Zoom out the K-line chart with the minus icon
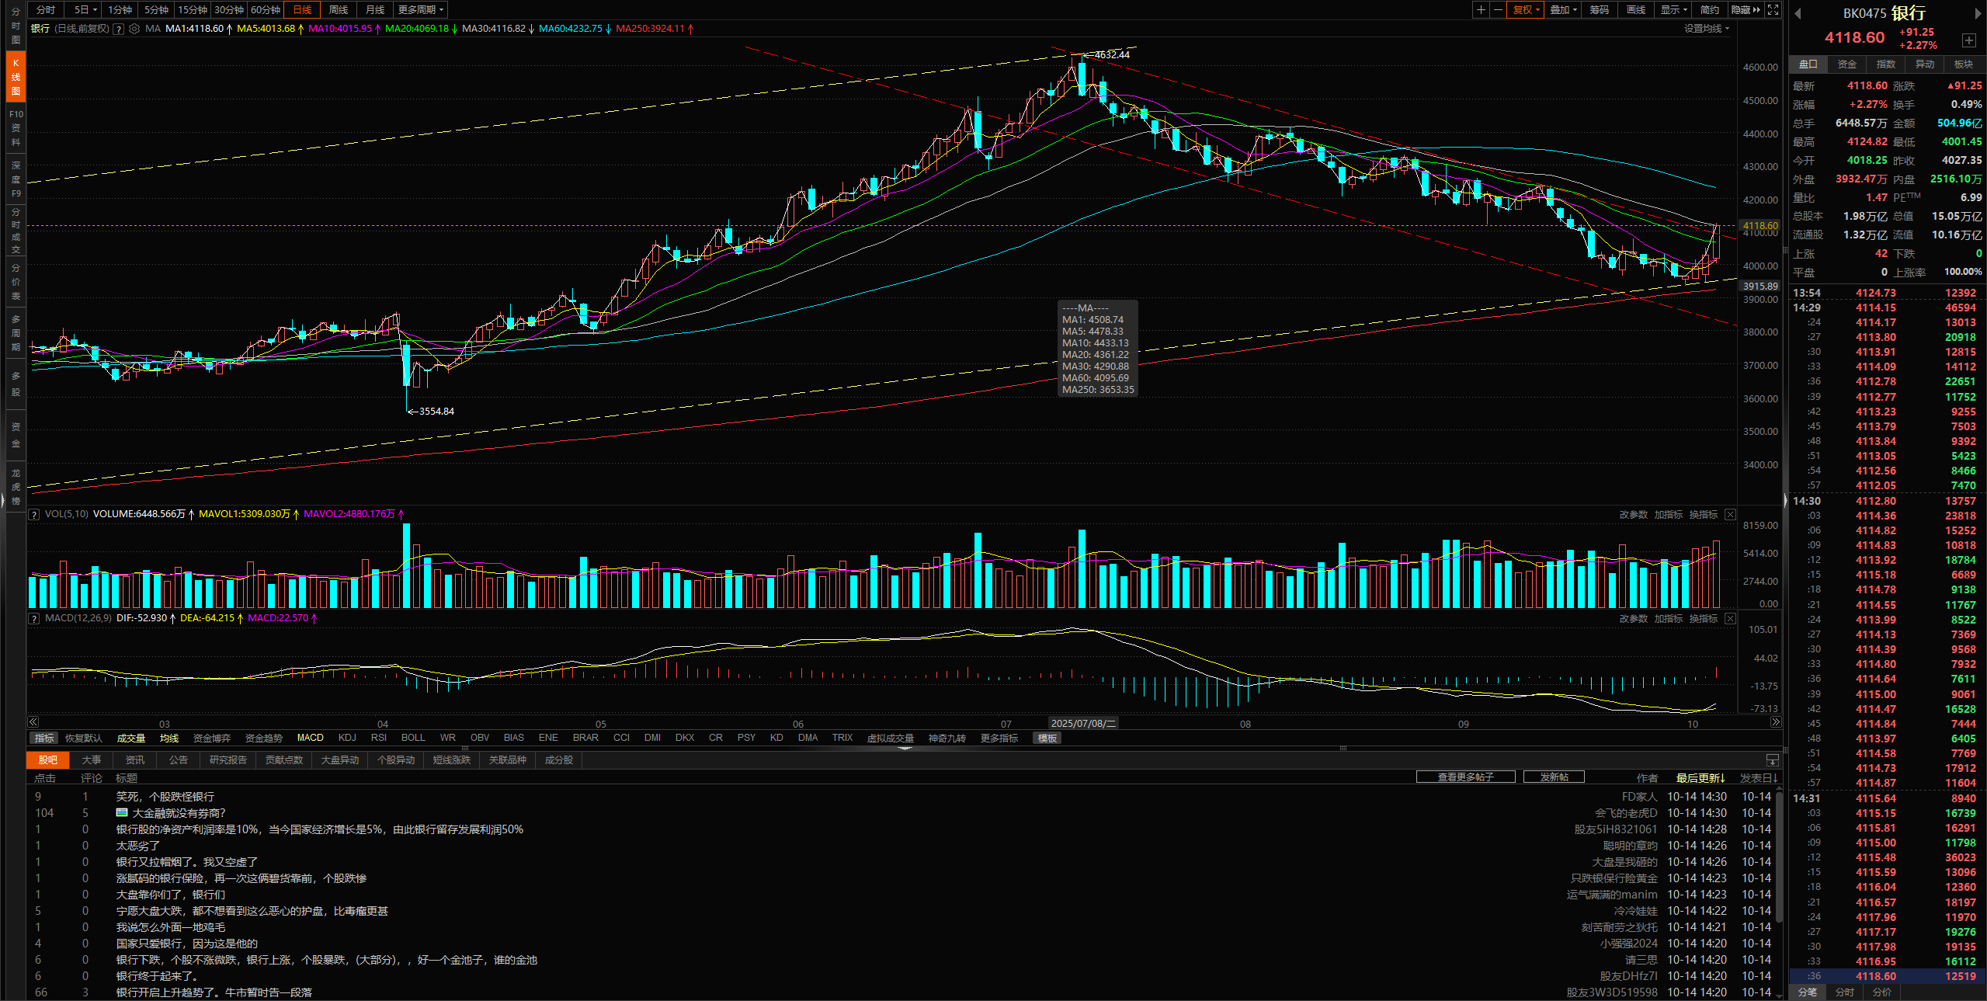Viewport: 1987px width, 1001px height. (1497, 10)
